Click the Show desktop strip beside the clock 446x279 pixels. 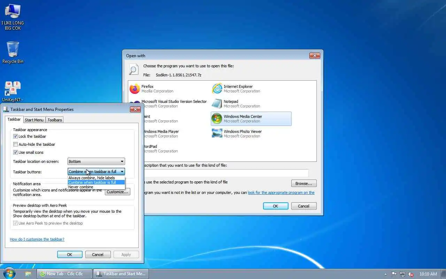[x=443, y=274]
